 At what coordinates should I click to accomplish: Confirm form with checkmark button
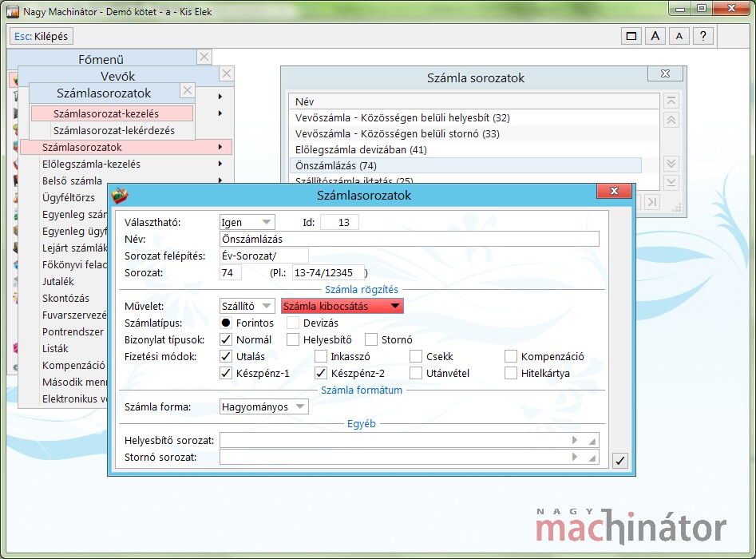click(620, 461)
